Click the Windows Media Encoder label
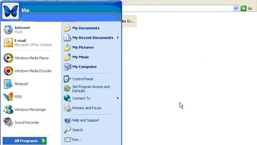The image size is (257, 145). [33, 71]
